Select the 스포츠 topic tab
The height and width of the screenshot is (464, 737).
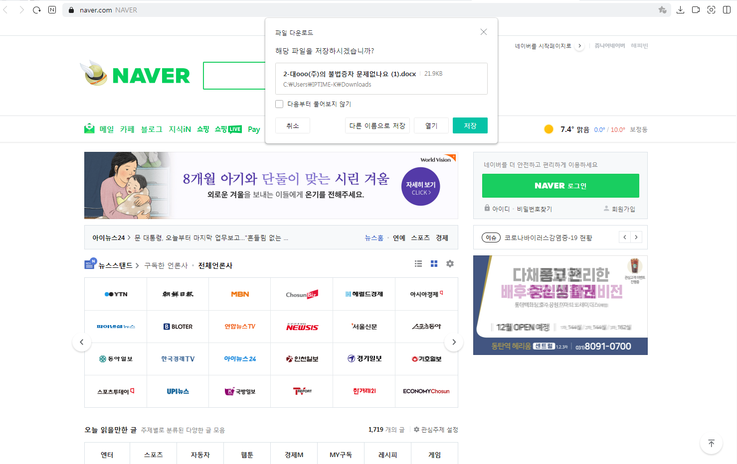click(154, 455)
